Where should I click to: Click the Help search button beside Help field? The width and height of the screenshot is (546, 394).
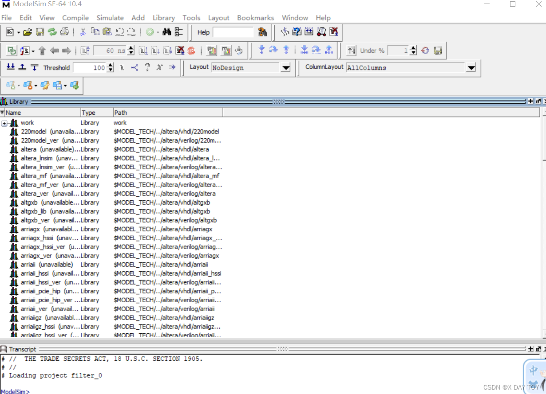point(262,32)
